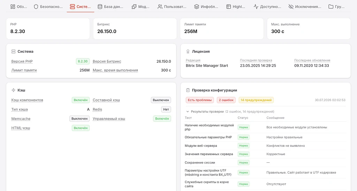Click the Норма status for Обязательные параметры PHP

(243, 137)
